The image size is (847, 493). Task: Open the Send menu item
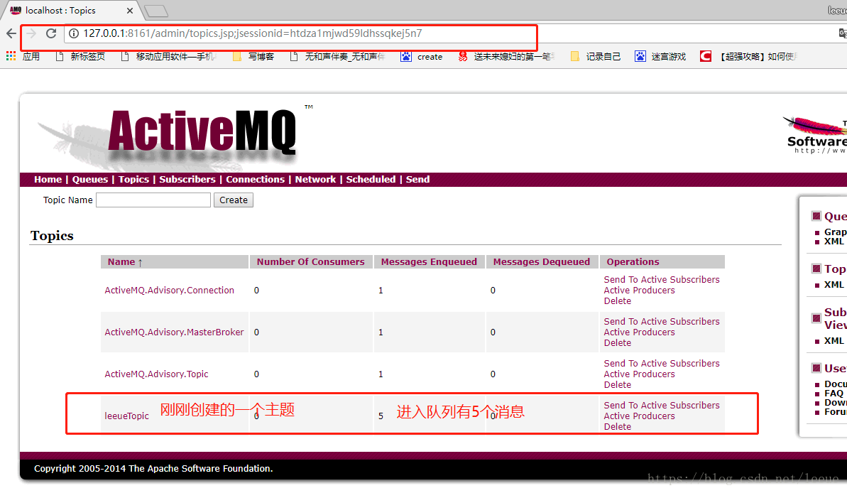(417, 180)
